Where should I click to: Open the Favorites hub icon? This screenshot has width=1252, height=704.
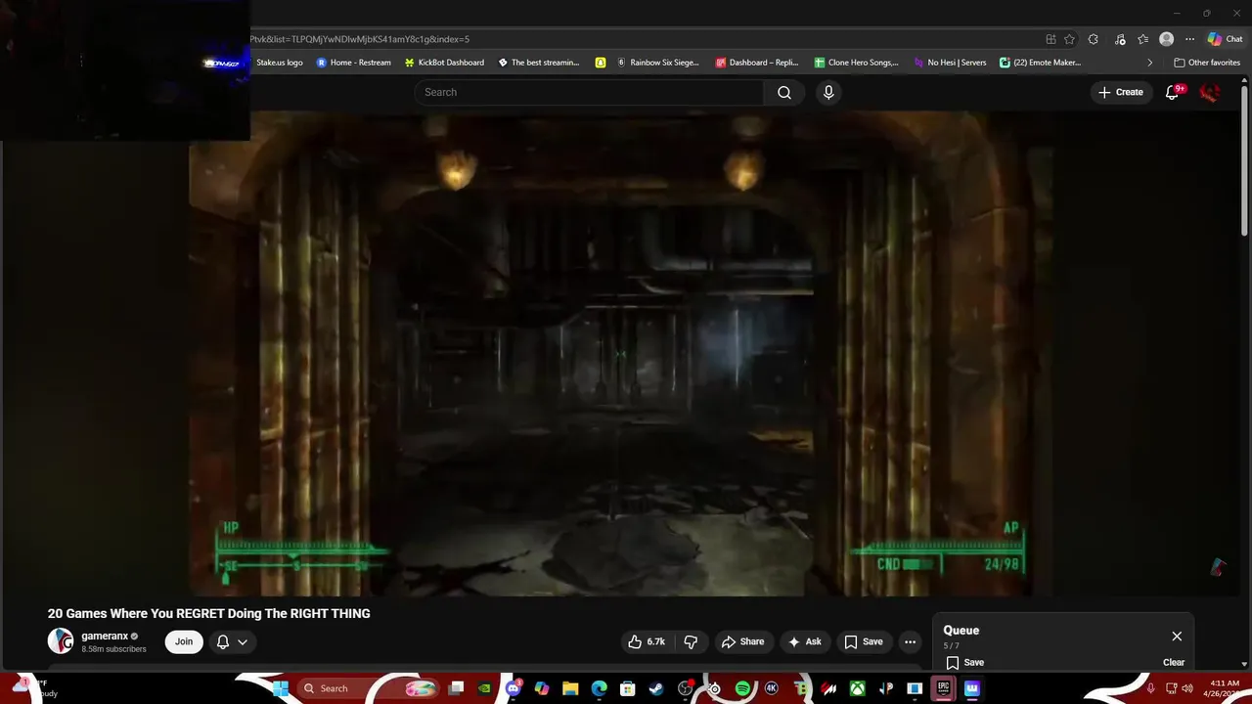[x=1142, y=39]
